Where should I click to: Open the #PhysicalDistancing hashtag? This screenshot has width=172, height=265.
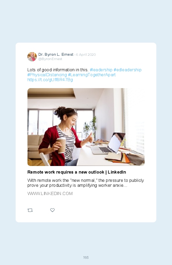(47, 75)
